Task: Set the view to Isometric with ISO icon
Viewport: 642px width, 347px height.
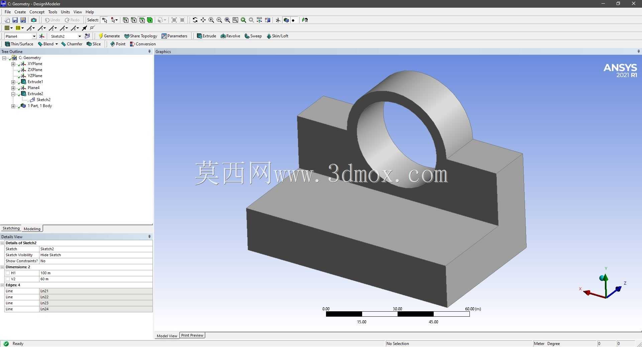Action: click(x=259, y=20)
